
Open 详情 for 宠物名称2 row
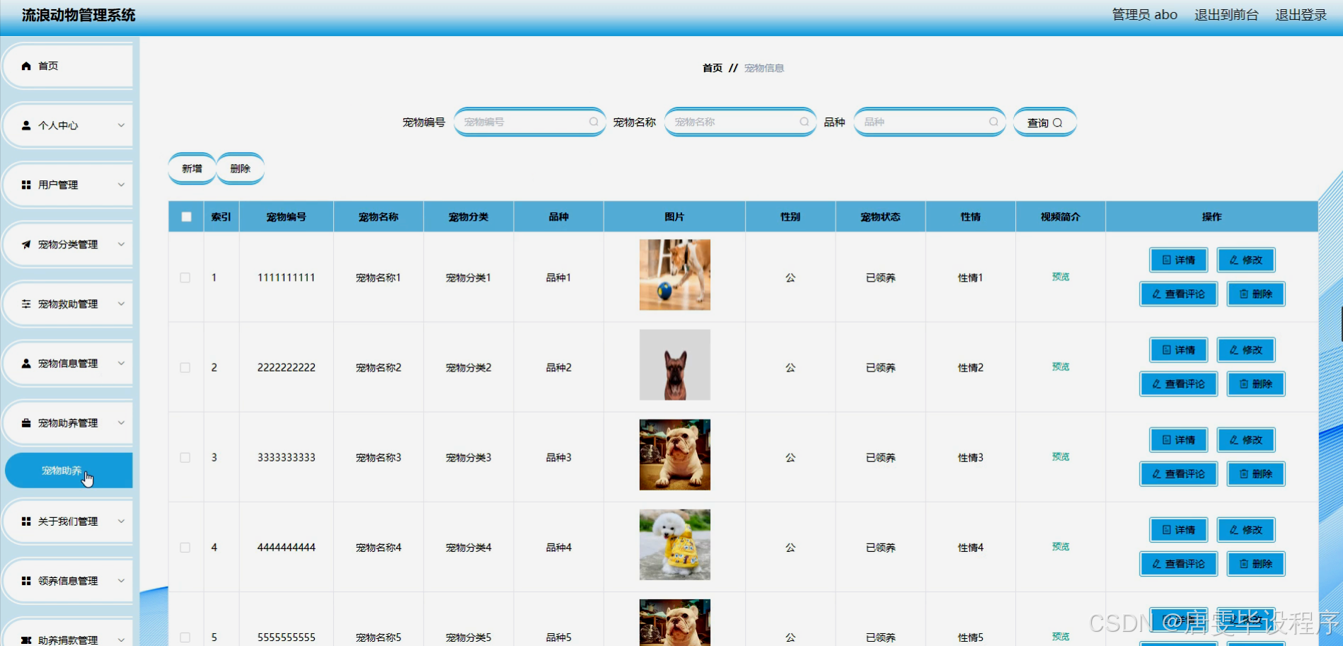1179,350
